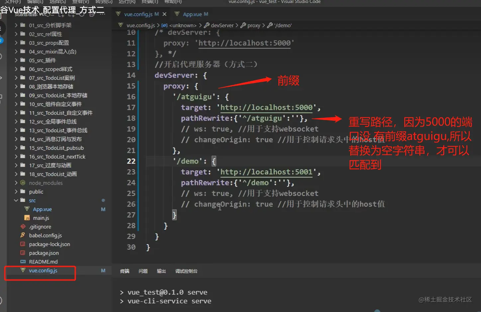This screenshot has width=481, height=312.
Task: Click the file icon beside package.json
Action: pyautogui.click(x=23, y=253)
